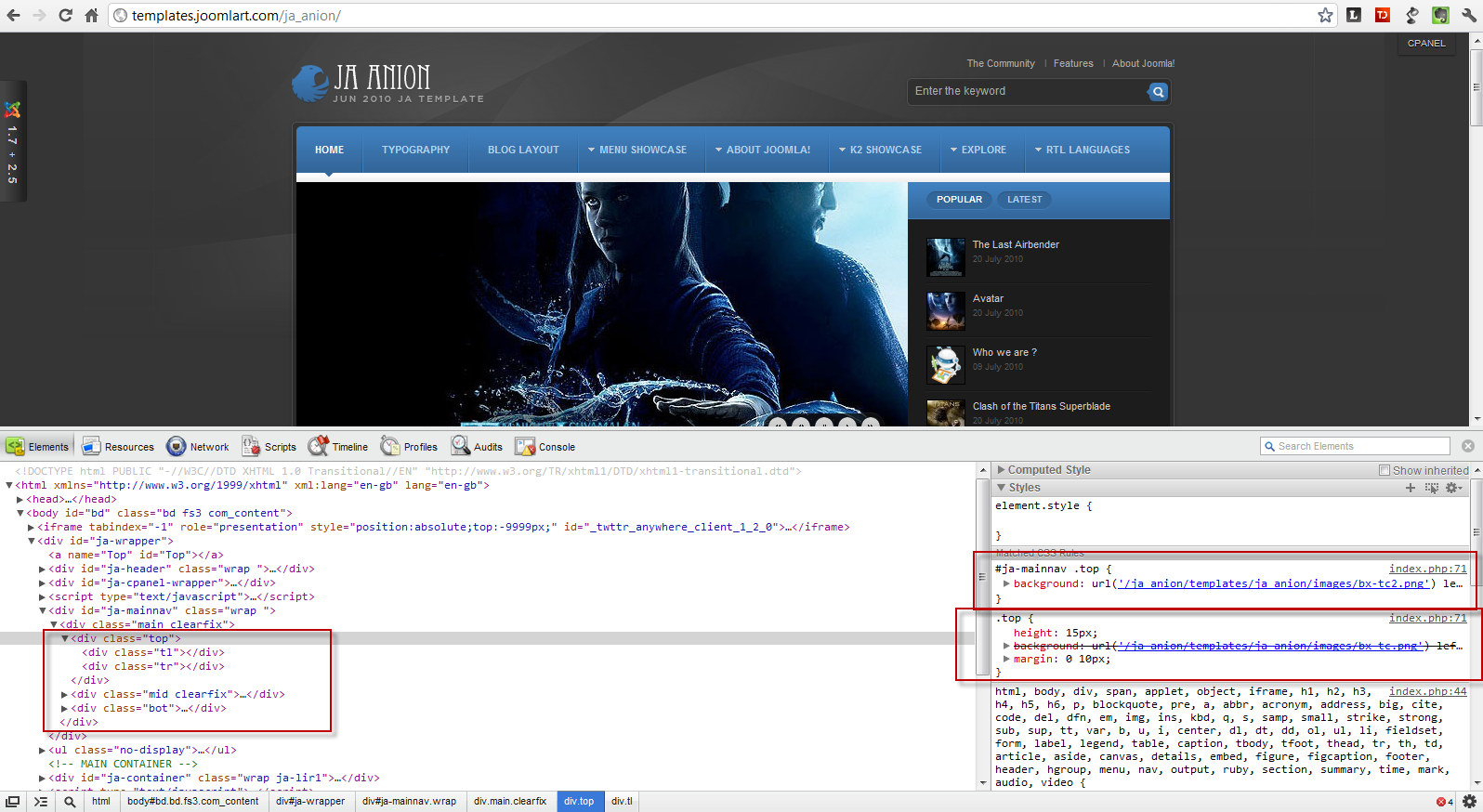Go back to the previous browser page
Viewport: 1483px width, 812px height.
(x=13, y=15)
